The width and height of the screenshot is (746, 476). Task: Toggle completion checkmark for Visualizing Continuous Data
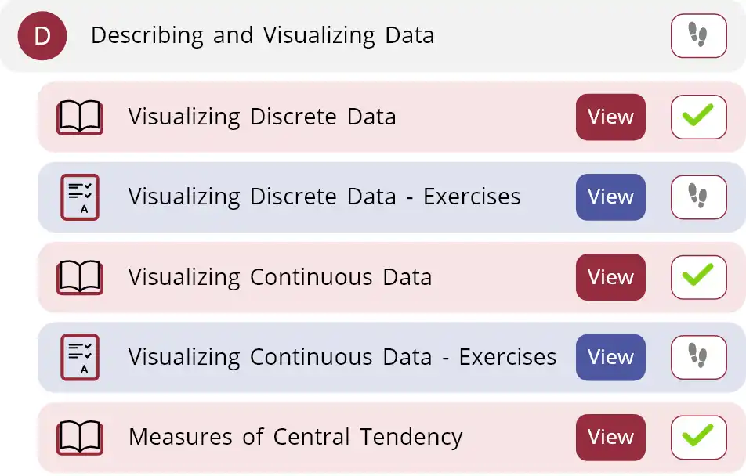pos(697,277)
